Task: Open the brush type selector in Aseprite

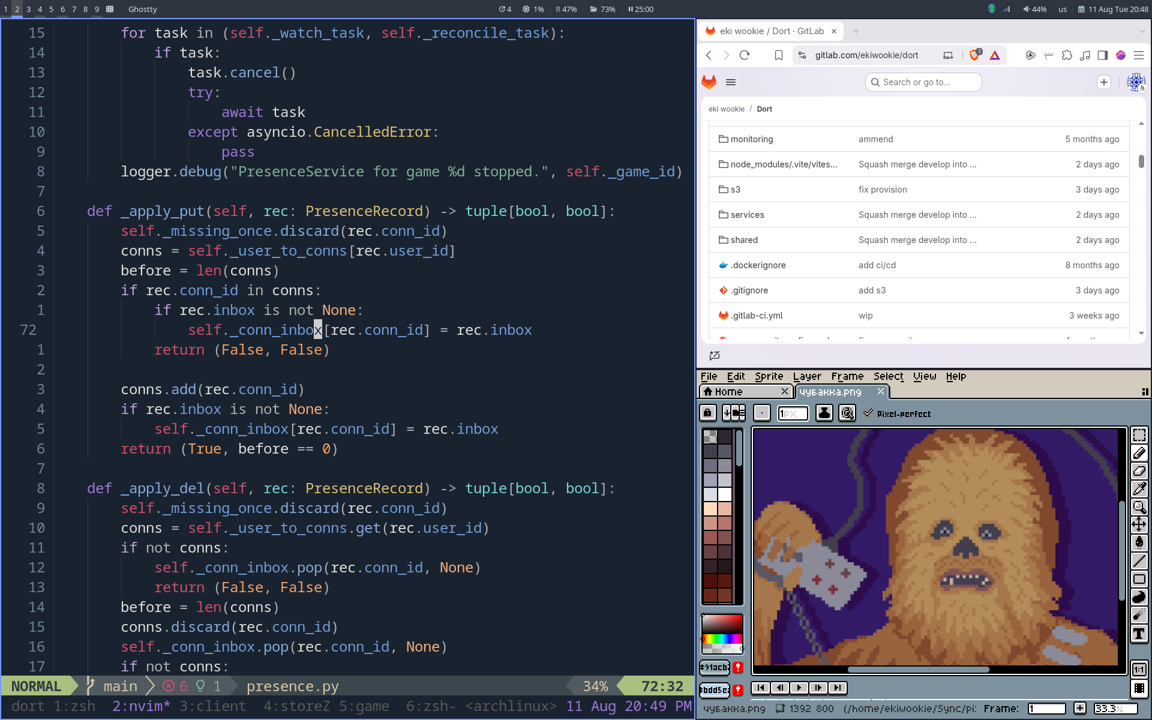Action: pos(762,413)
